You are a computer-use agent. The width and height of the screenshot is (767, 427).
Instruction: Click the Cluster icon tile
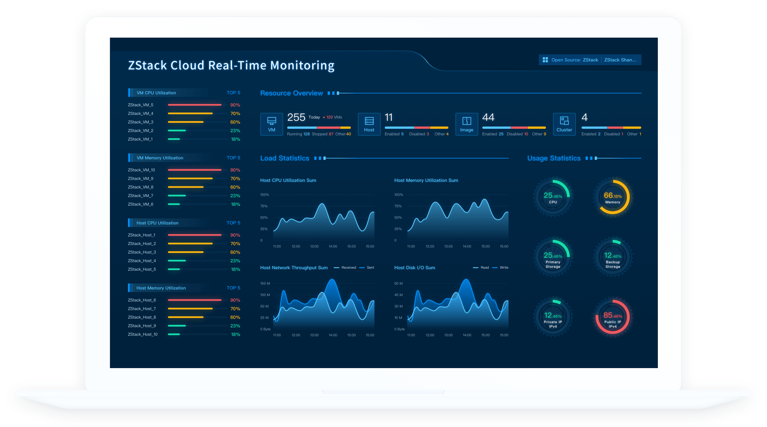(x=564, y=124)
